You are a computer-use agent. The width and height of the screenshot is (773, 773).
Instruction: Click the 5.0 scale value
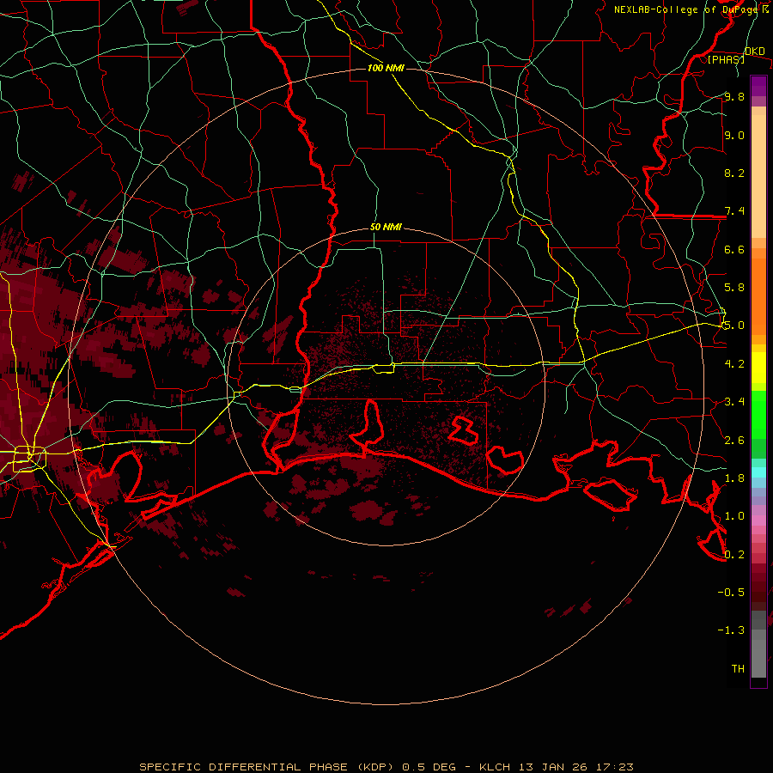point(734,326)
